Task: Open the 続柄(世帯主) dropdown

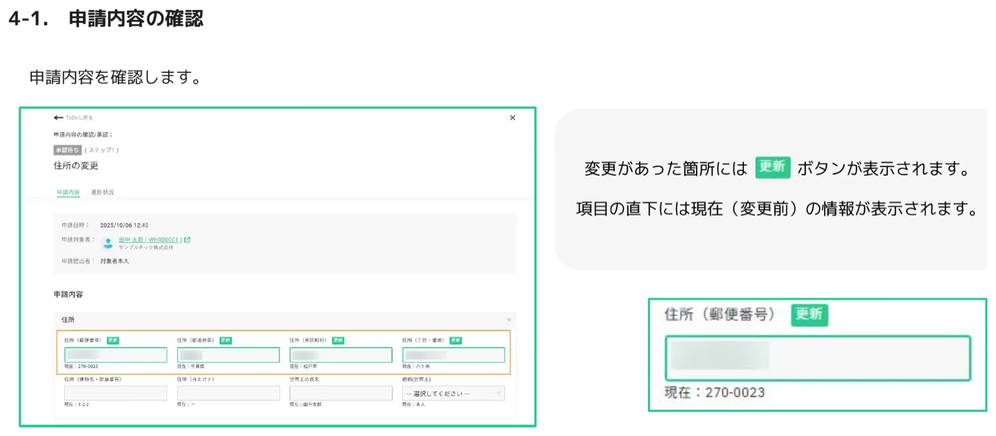Action: (x=453, y=393)
